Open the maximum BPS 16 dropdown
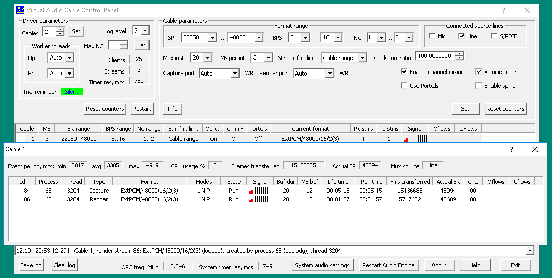 point(338,38)
